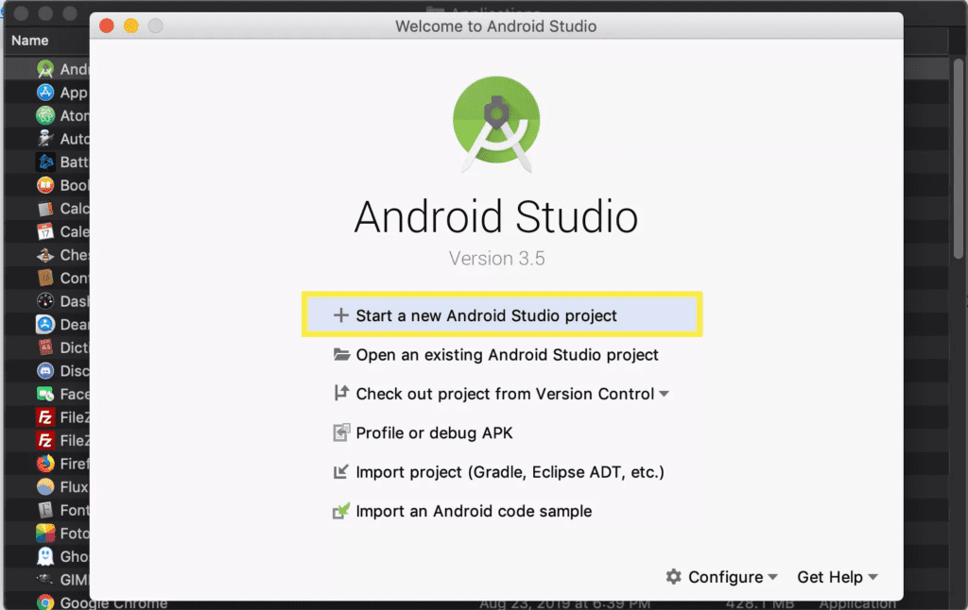
Task: Click the Name column header in Finder
Action: [29, 41]
